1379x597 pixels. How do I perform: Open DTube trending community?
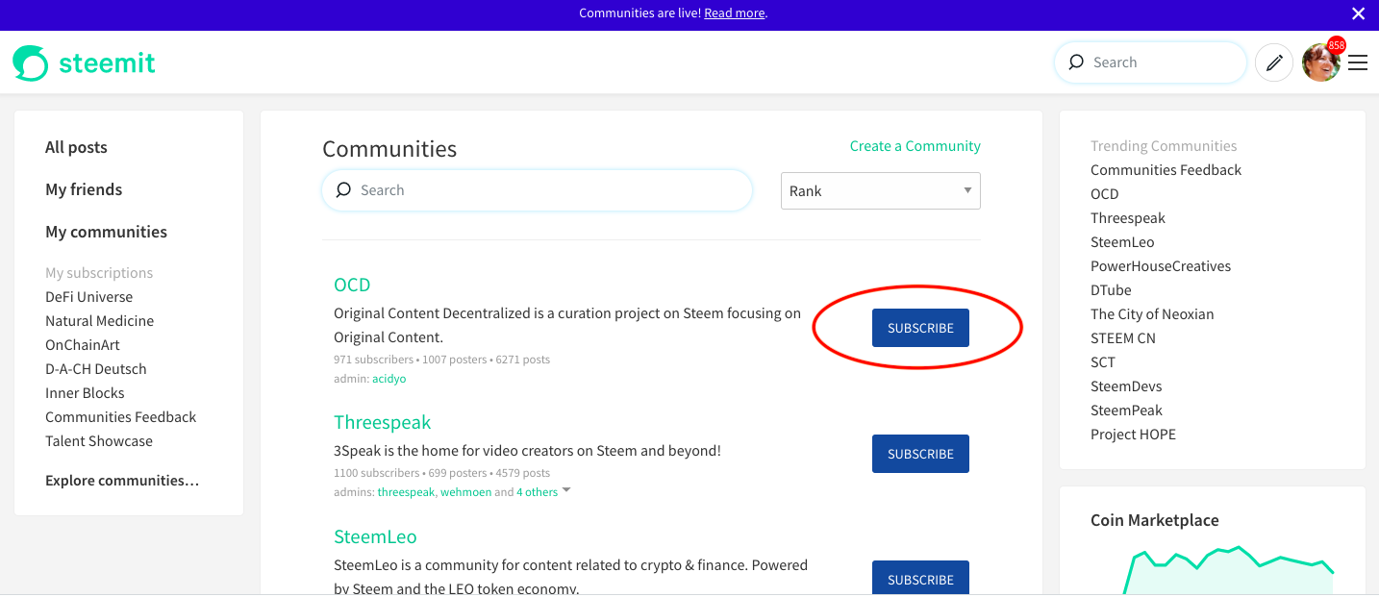[x=1111, y=290]
